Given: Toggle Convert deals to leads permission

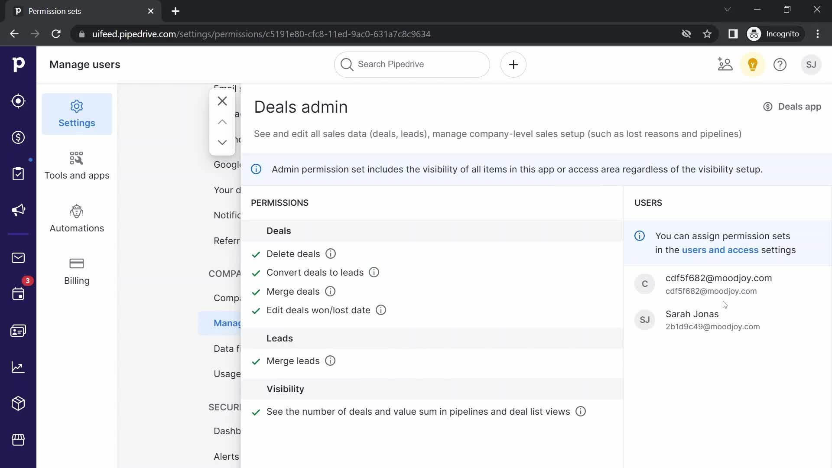Looking at the screenshot, I should 256,273.
